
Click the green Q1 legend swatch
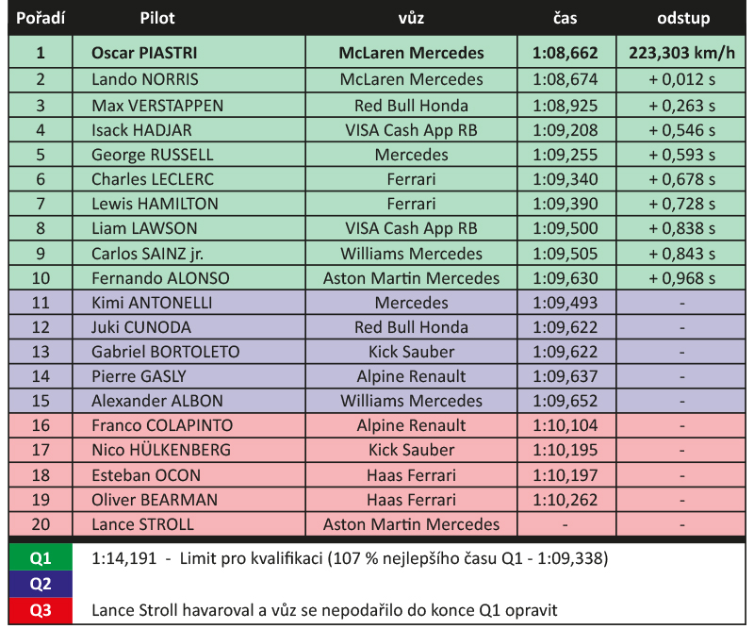[x=41, y=557]
